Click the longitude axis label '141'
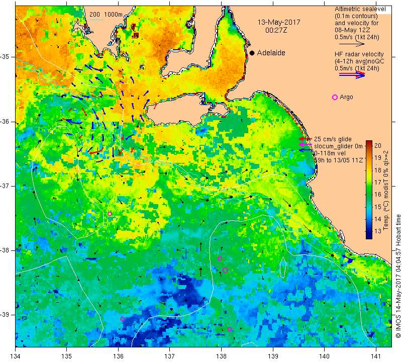Viewport: 402px width, 362px height. tap(376, 356)
